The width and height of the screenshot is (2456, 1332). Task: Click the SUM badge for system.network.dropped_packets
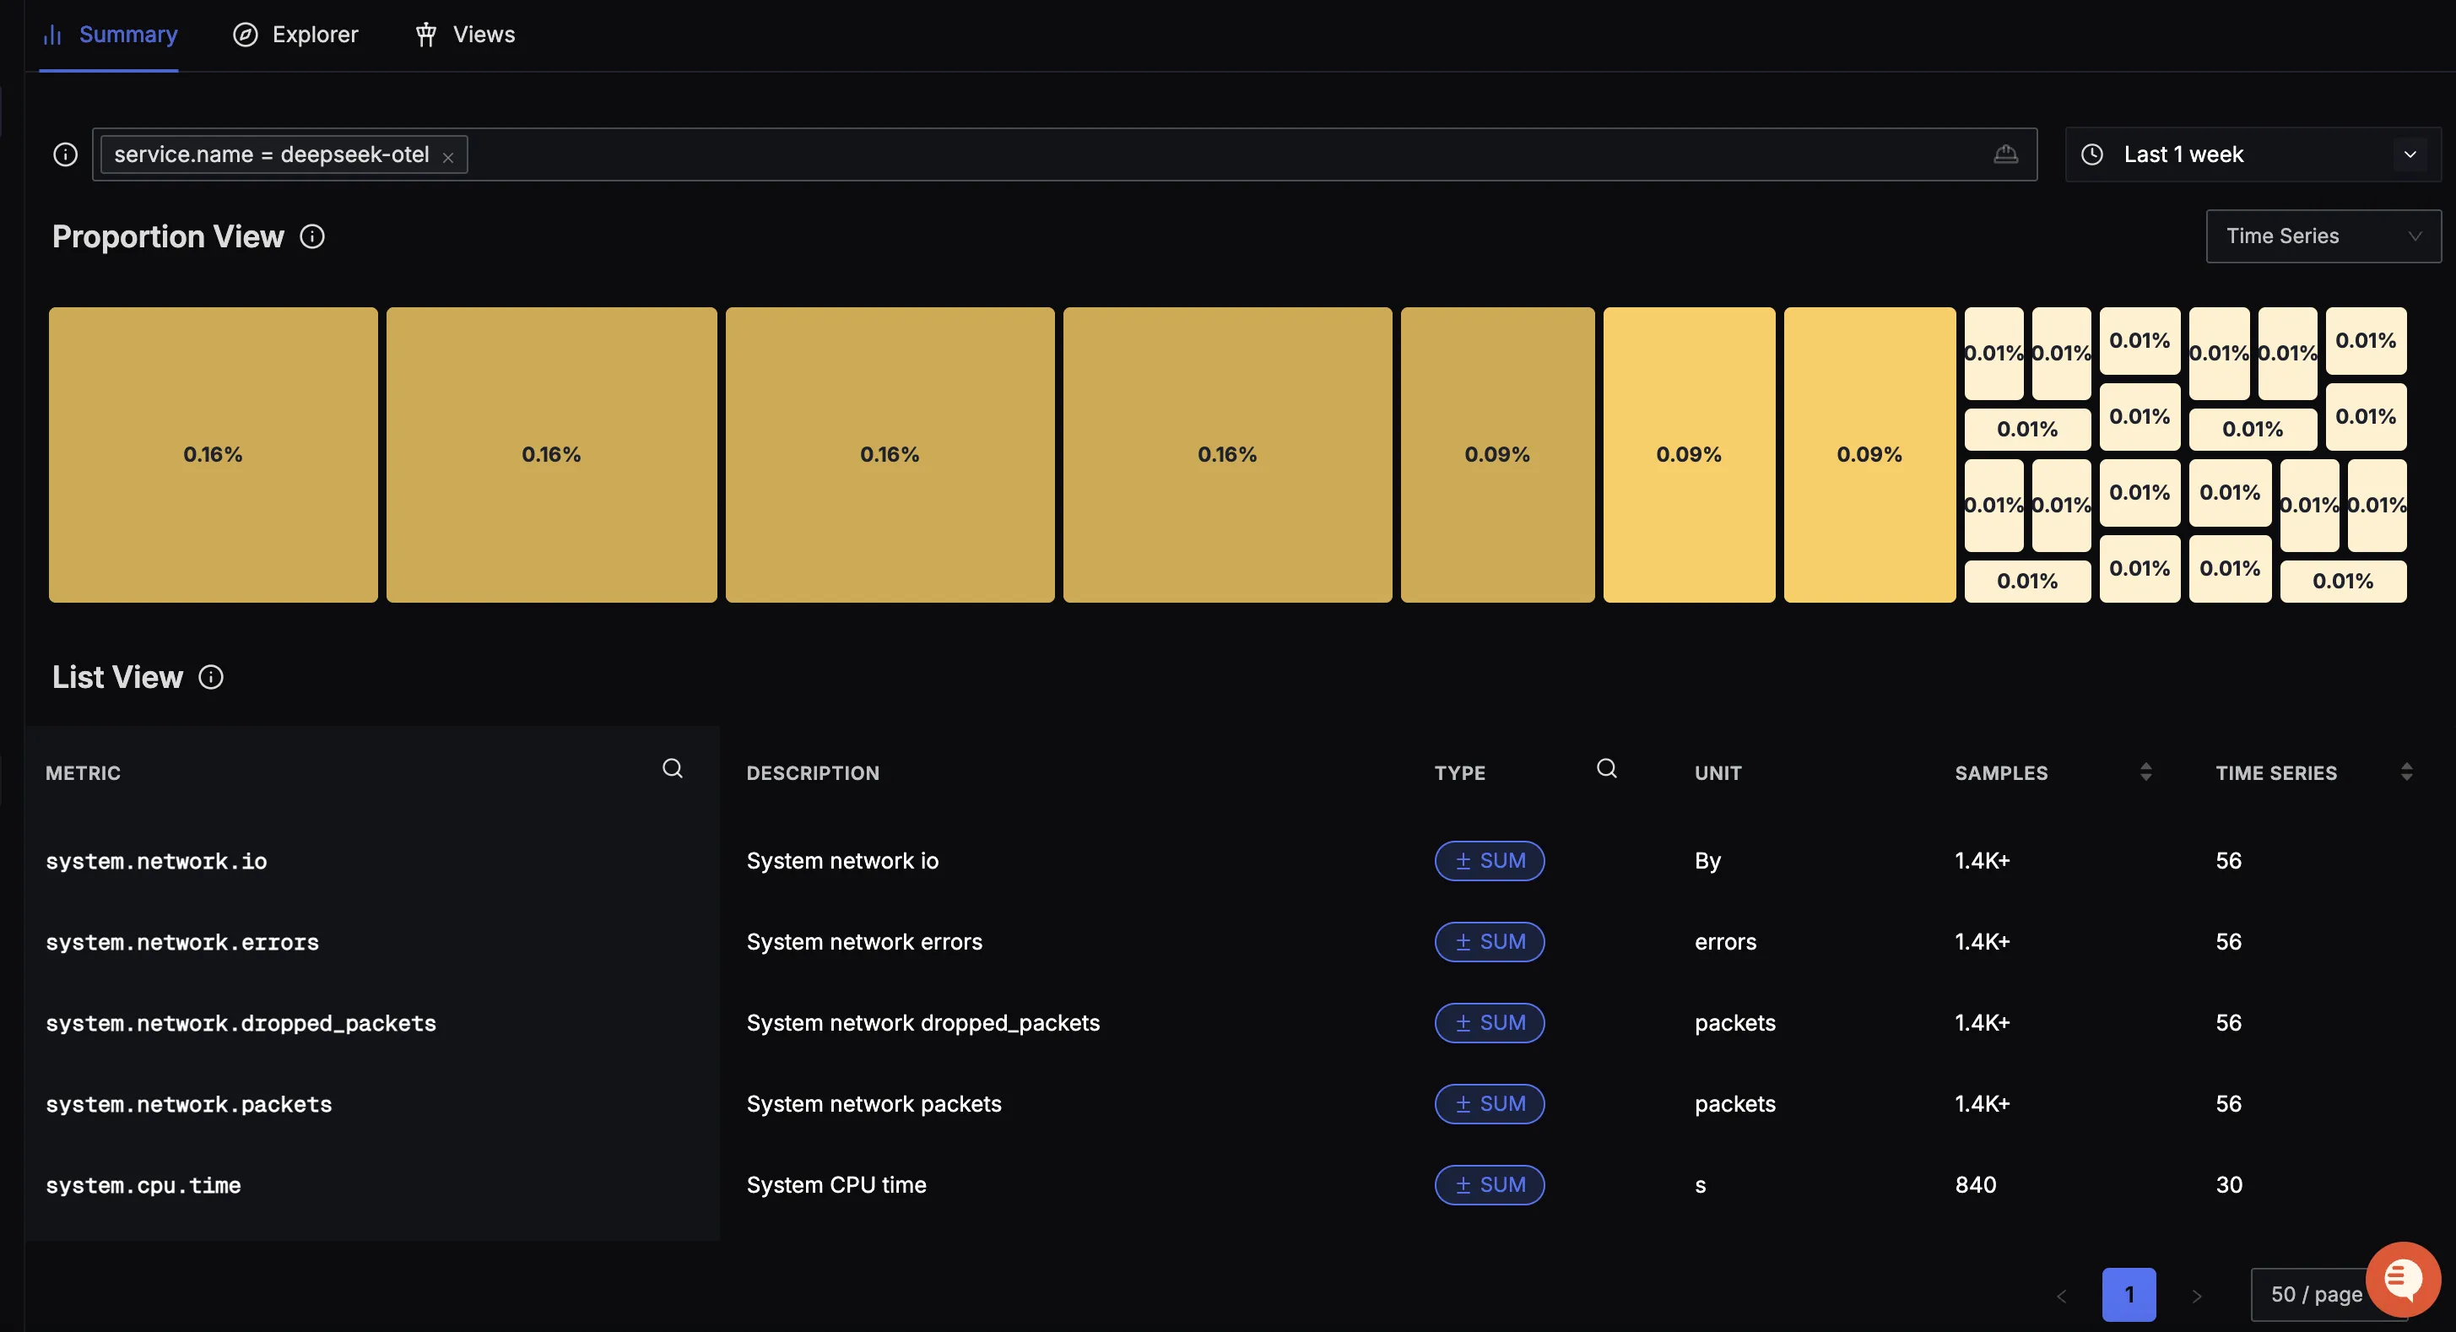(x=1490, y=1023)
